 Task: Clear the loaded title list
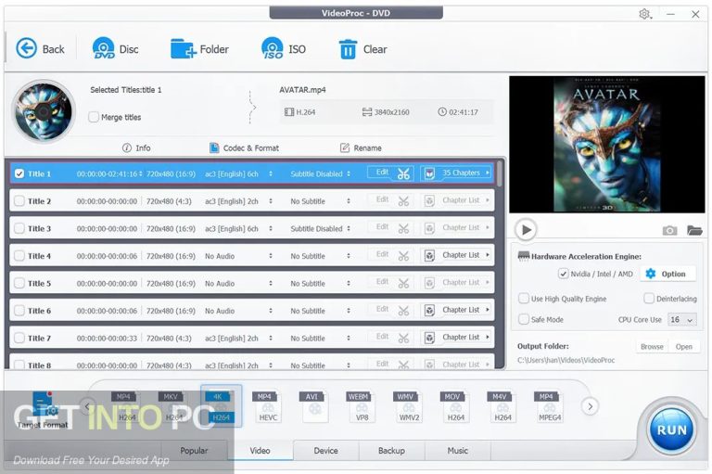pyautogui.click(x=362, y=48)
